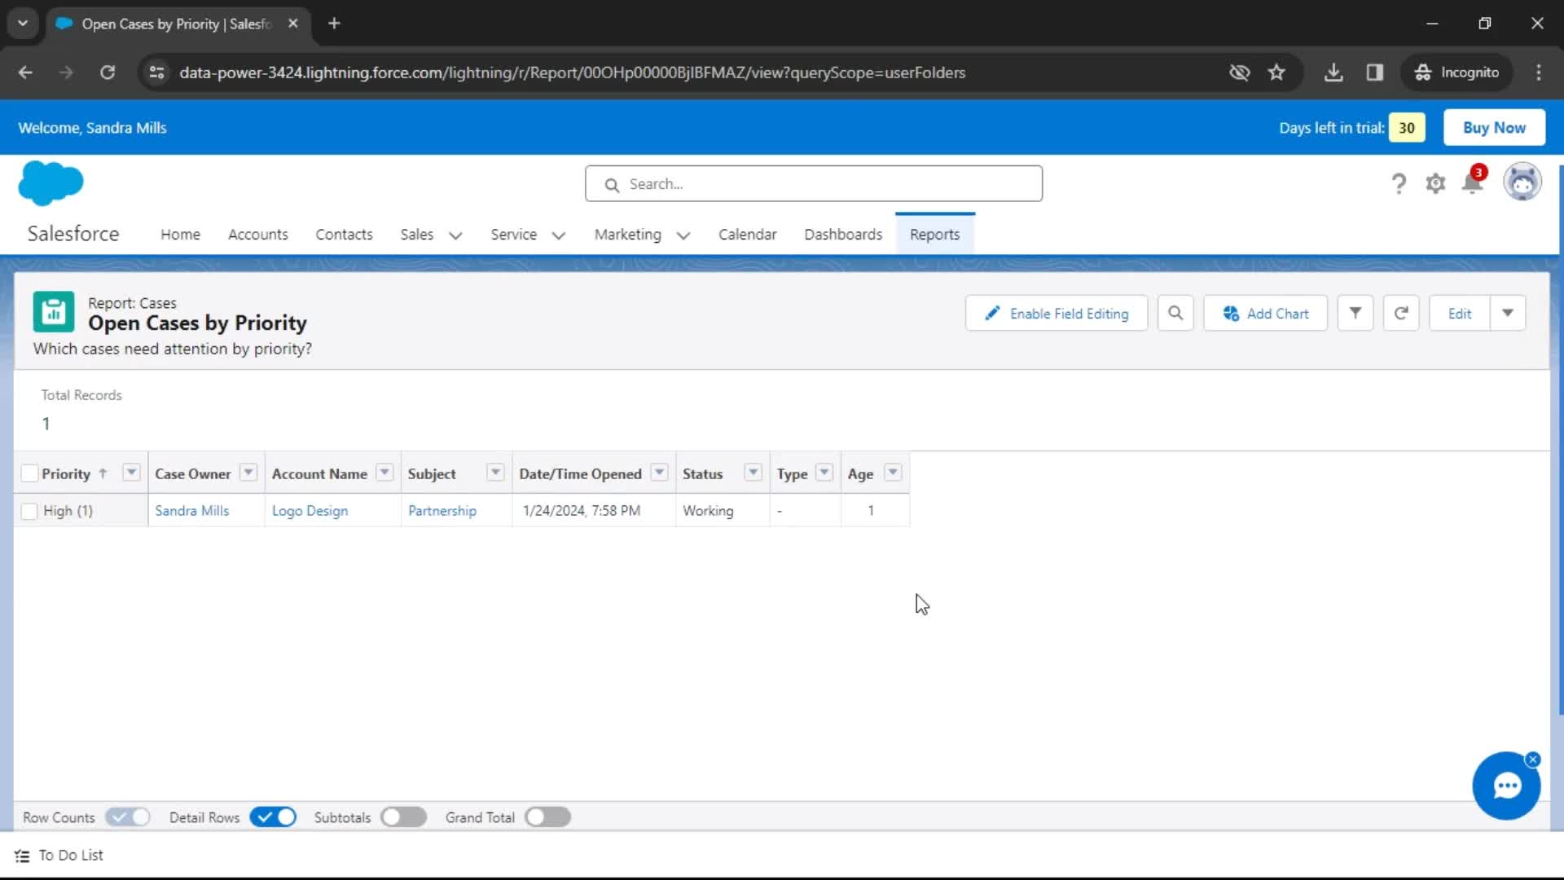Open Sandra Mills case owner link
Image resolution: width=1564 pixels, height=880 pixels.
tap(192, 511)
